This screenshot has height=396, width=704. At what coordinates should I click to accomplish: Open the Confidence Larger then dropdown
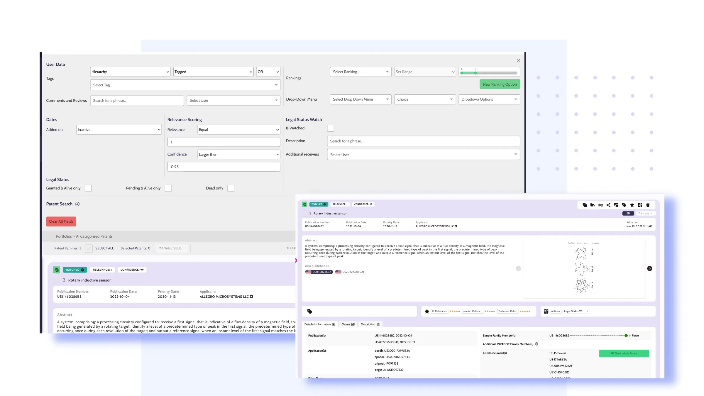[x=239, y=155]
